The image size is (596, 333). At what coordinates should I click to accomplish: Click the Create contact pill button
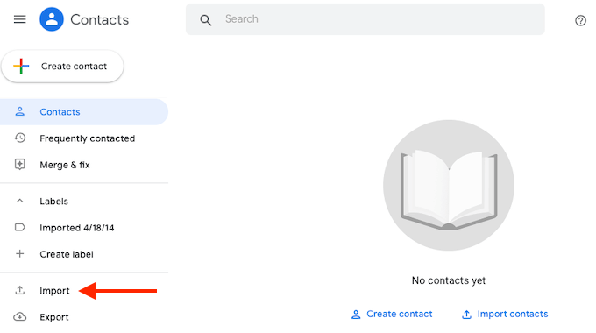pos(62,66)
